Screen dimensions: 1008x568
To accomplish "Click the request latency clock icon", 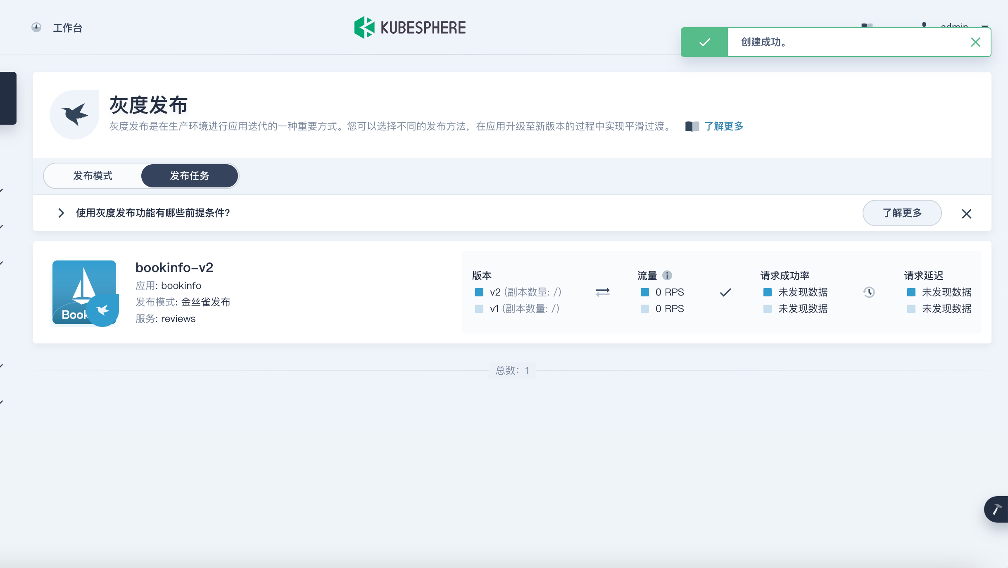I will pos(869,292).
